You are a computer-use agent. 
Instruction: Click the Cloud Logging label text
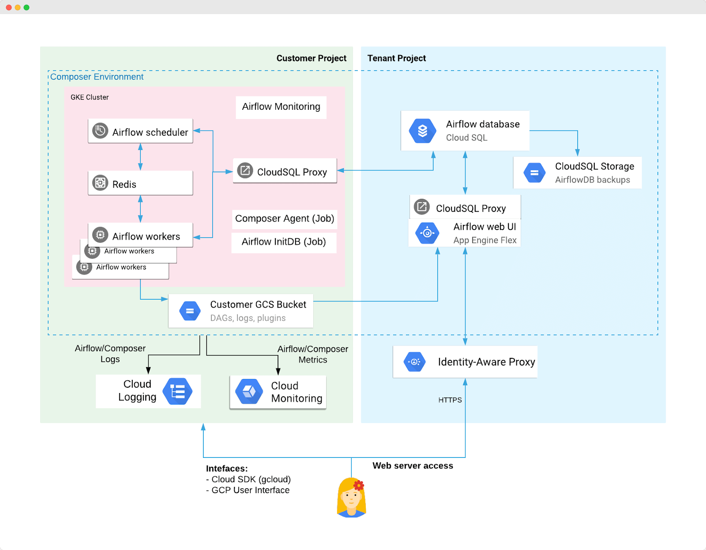tap(137, 390)
